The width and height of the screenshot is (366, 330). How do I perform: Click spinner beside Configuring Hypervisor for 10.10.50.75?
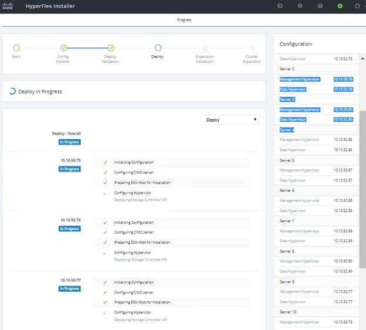pyautogui.click(x=104, y=193)
